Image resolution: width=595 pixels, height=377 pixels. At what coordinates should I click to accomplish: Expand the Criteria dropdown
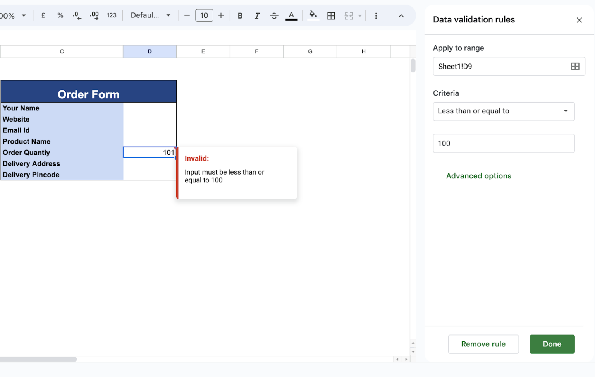503,111
